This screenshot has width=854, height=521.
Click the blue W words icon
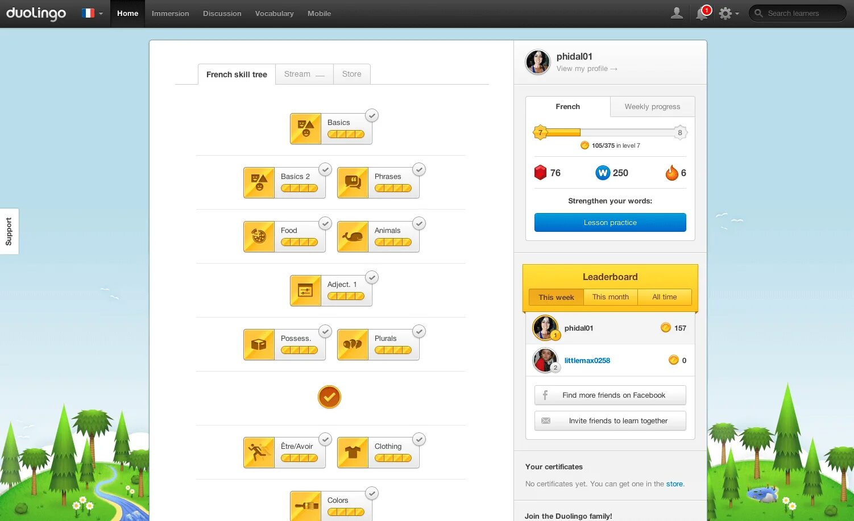(x=603, y=173)
